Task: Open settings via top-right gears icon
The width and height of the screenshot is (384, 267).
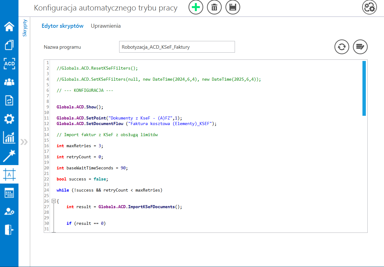Action: pos(369,7)
